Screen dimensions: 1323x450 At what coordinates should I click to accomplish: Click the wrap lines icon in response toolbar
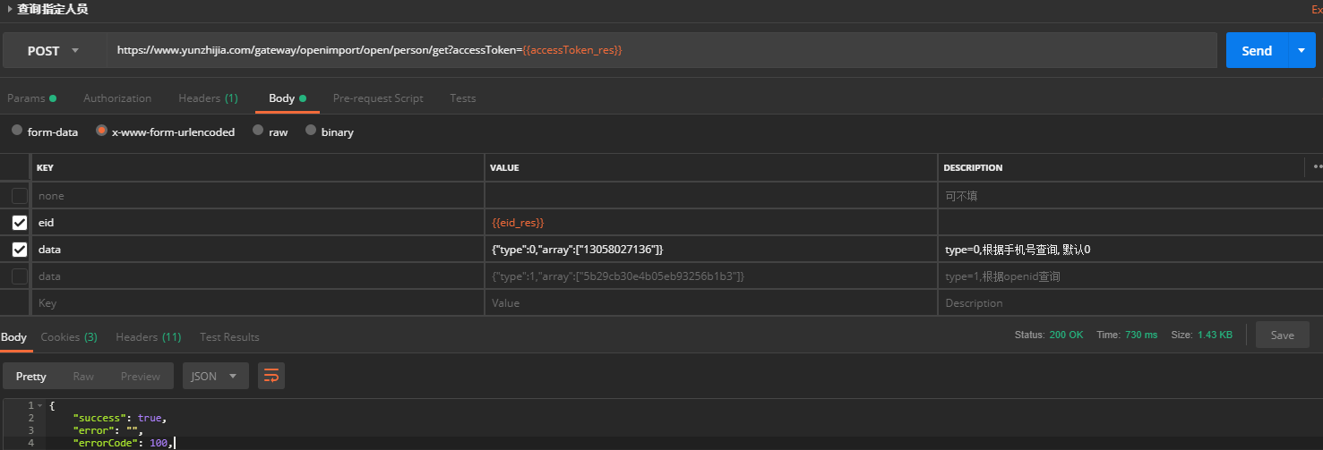271,376
